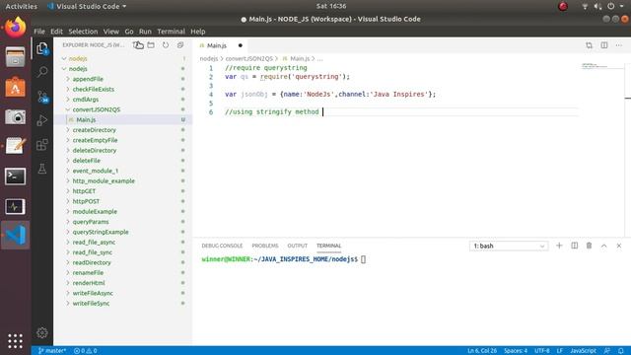Change Spaces: 4 indentation setting
631x355 pixels.
516,351
